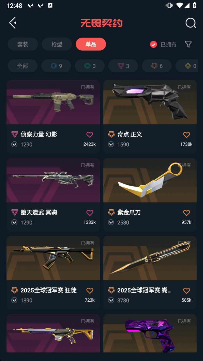The width and height of the screenshot is (203, 361).
Task: Switch to the 枪型 tab
Action: click(x=57, y=44)
